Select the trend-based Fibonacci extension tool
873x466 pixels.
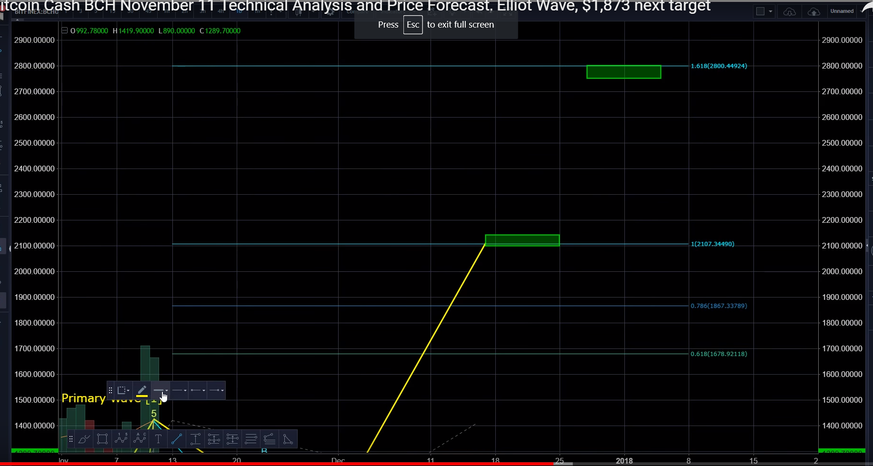coord(232,439)
